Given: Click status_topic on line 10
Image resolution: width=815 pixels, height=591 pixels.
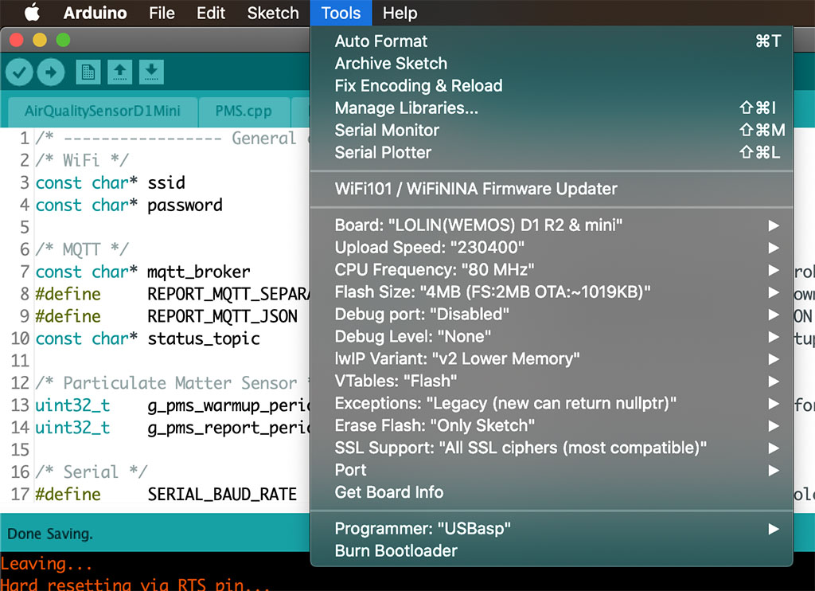Looking at the screenshot, I should (203, 339).
